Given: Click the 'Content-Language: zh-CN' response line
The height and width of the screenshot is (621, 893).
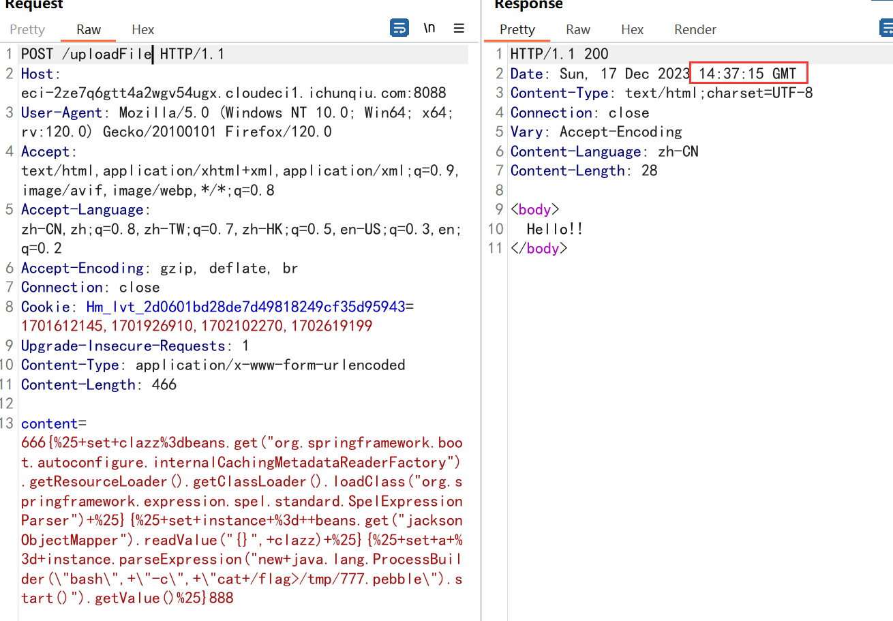Looking at the screenshot, I should (x=605, y=151).
